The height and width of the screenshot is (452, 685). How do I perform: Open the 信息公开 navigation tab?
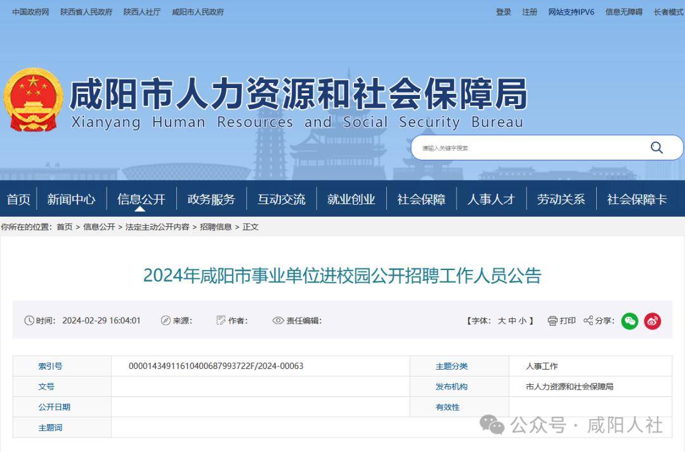click(x=142, y=198)
